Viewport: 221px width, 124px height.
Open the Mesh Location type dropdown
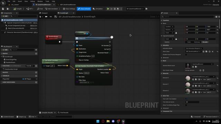169,27
